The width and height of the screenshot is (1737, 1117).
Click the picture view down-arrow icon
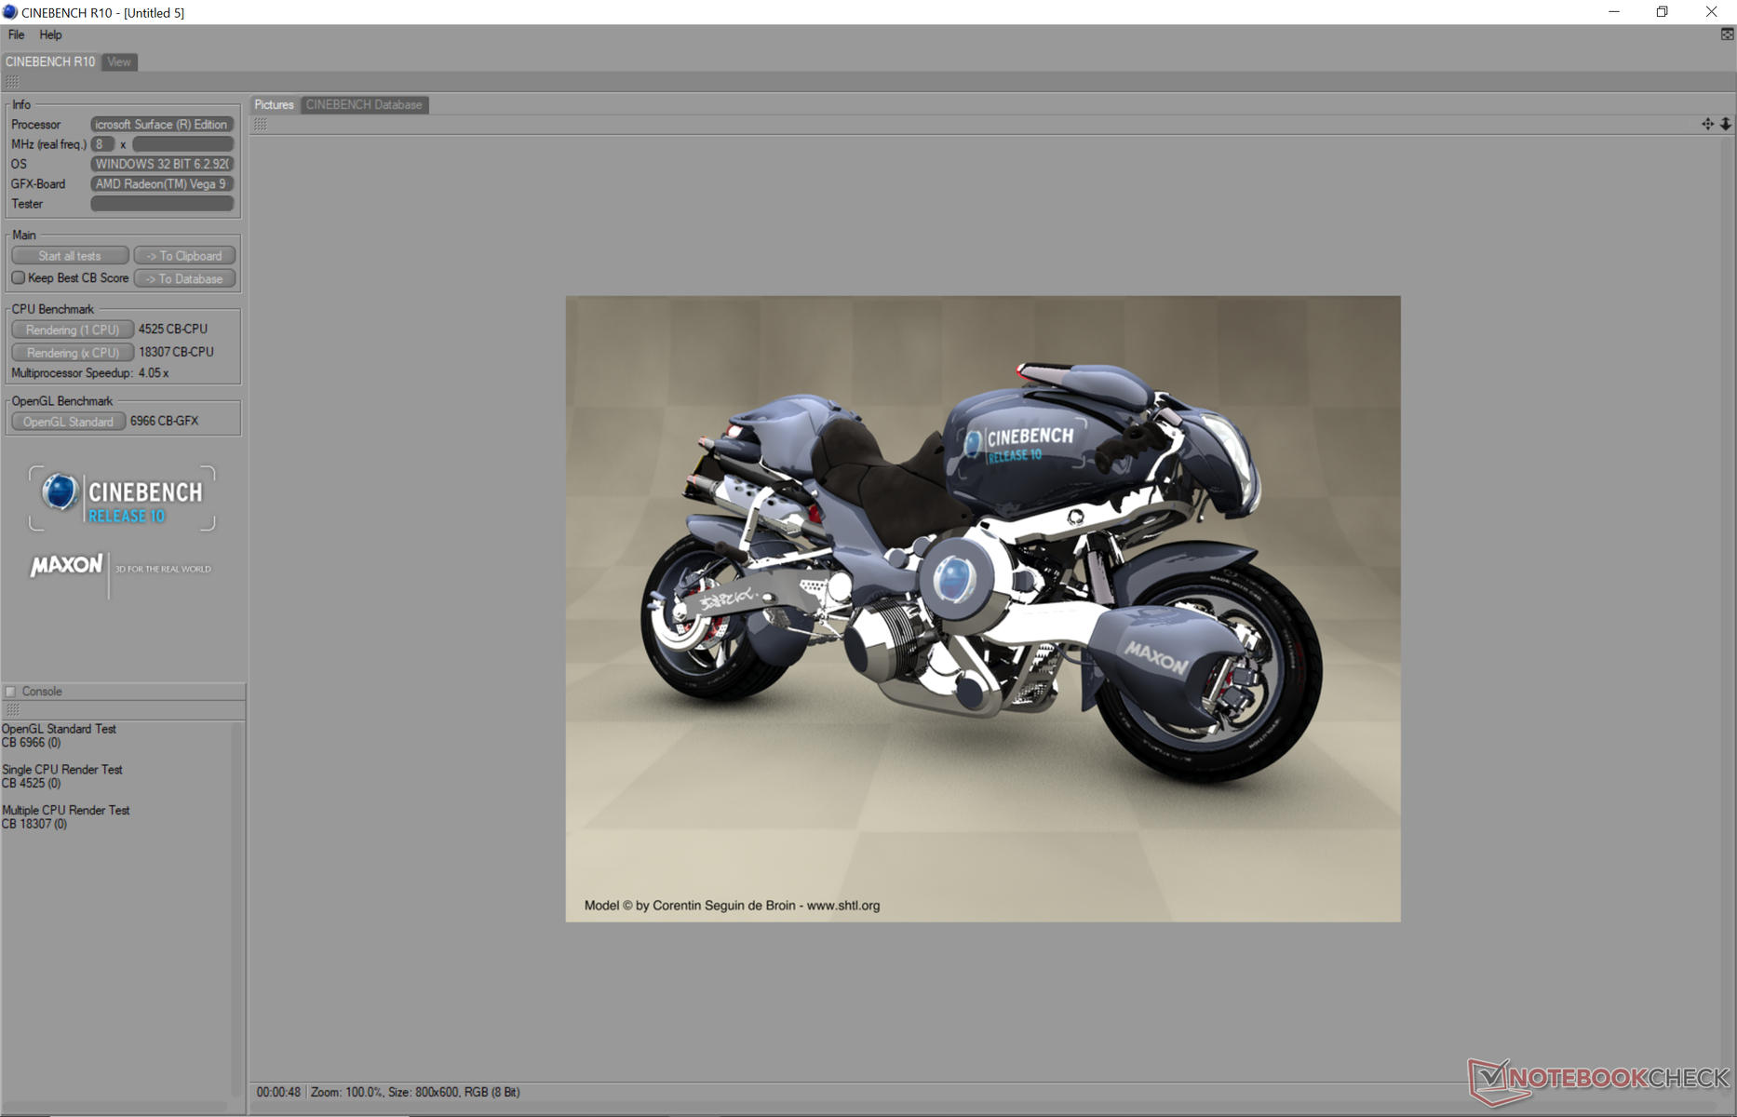[x=1726, y=124]
